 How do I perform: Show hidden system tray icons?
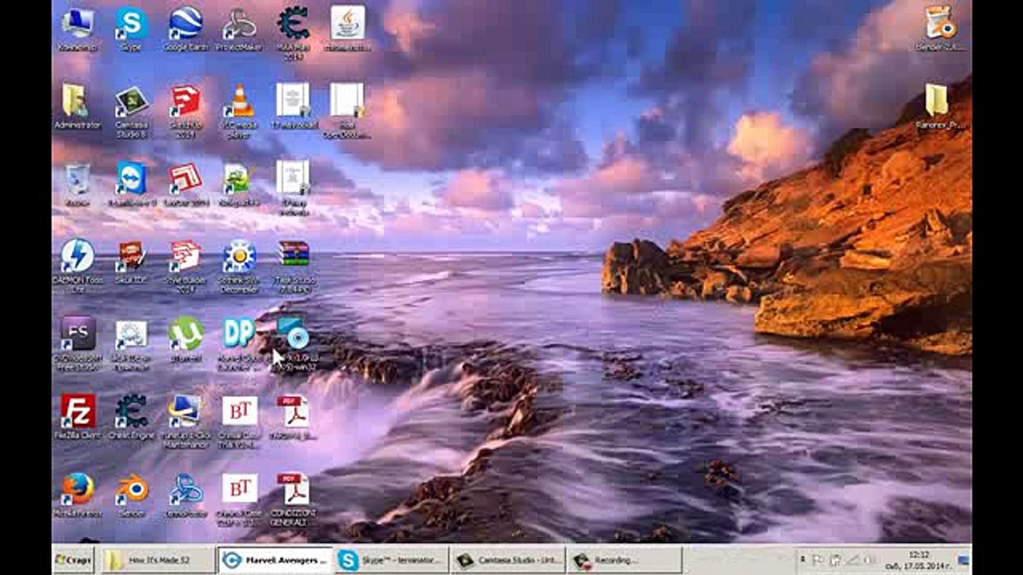(x=802, y=560)
